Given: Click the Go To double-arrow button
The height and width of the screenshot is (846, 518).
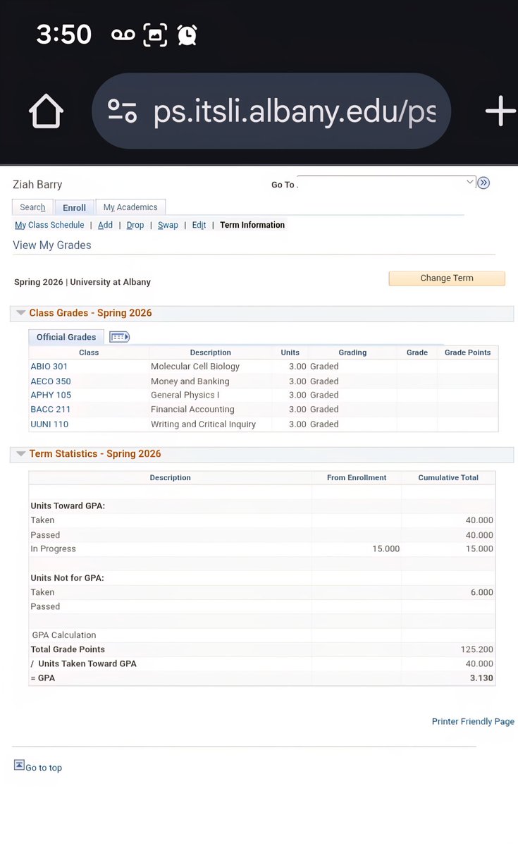Looking at the screenshot, I should (x=483, y=183).
